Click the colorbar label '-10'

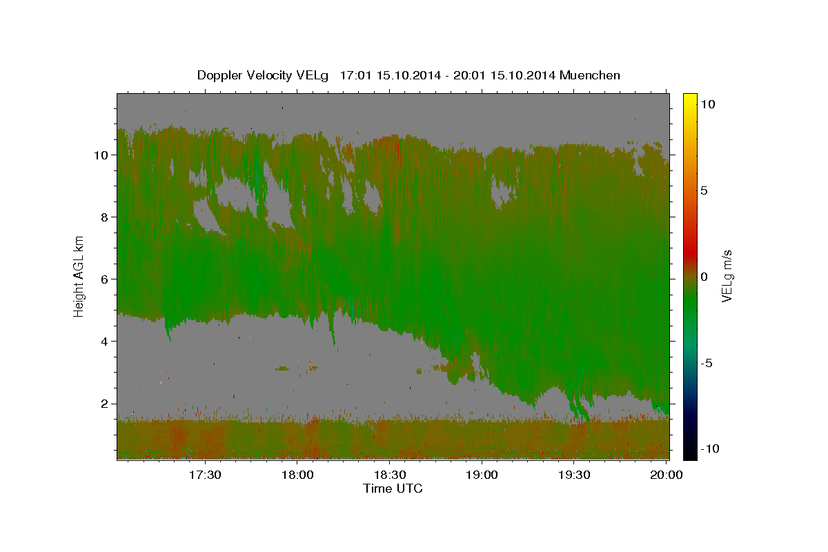[710, 448]
